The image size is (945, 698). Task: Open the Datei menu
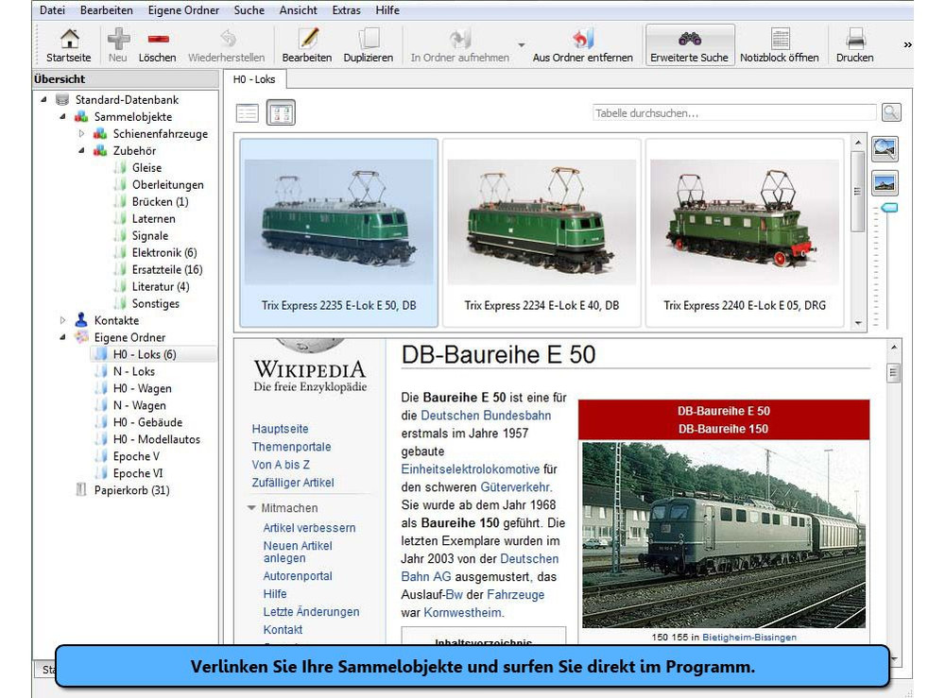click(x=52, y=10)
